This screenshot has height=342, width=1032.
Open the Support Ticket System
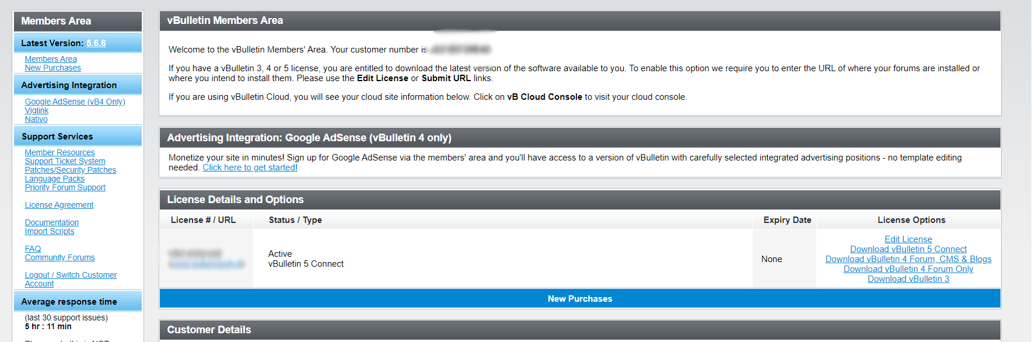tap(65, 161)
